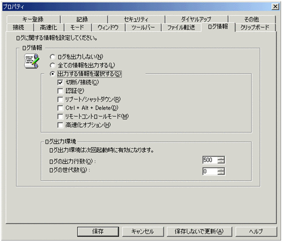Viewport: 283px width, 242px height.
Task: Focus the ログの世代数 field showing 0
Action: pos(210,171)
